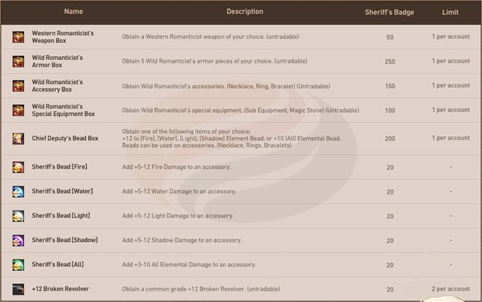Click the 250 badge cost for Armor Box
Viewport: 482px width, 302px height.
tap(390, 62)
